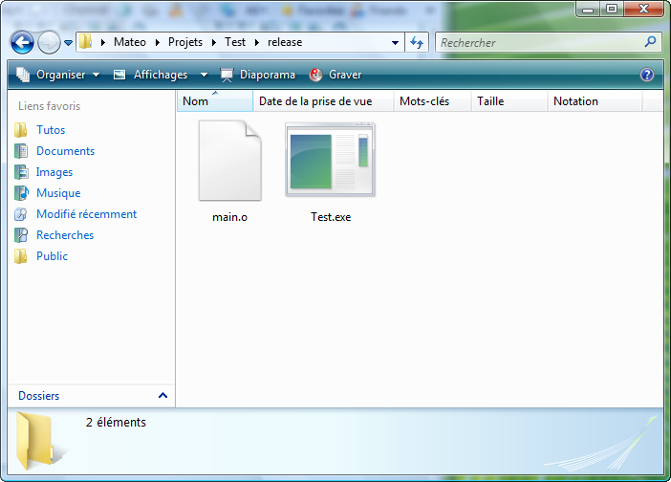This screenshot has width=671, height=482.
Task: Maximize the Explorer window
Action: pyautogui.click(x=612, y=9)
